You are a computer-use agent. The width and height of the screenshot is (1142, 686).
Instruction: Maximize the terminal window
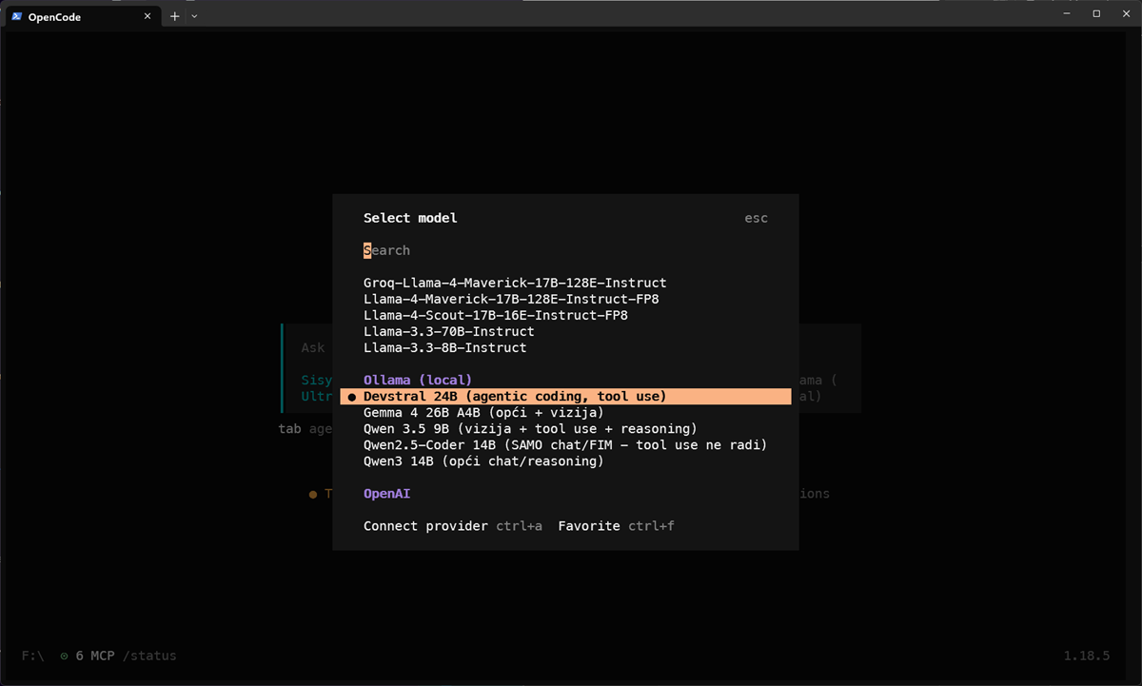[1096, 13]
